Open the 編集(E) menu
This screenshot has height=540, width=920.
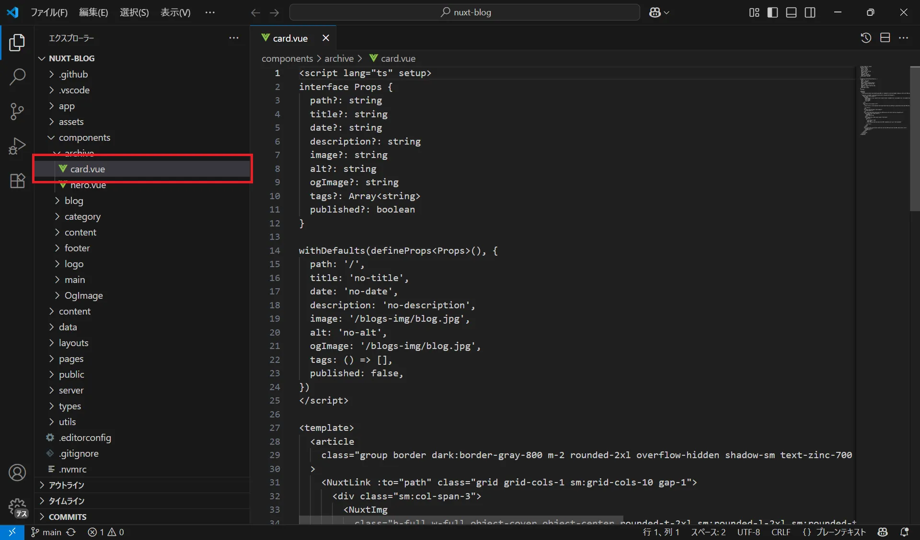pos(93,12)
